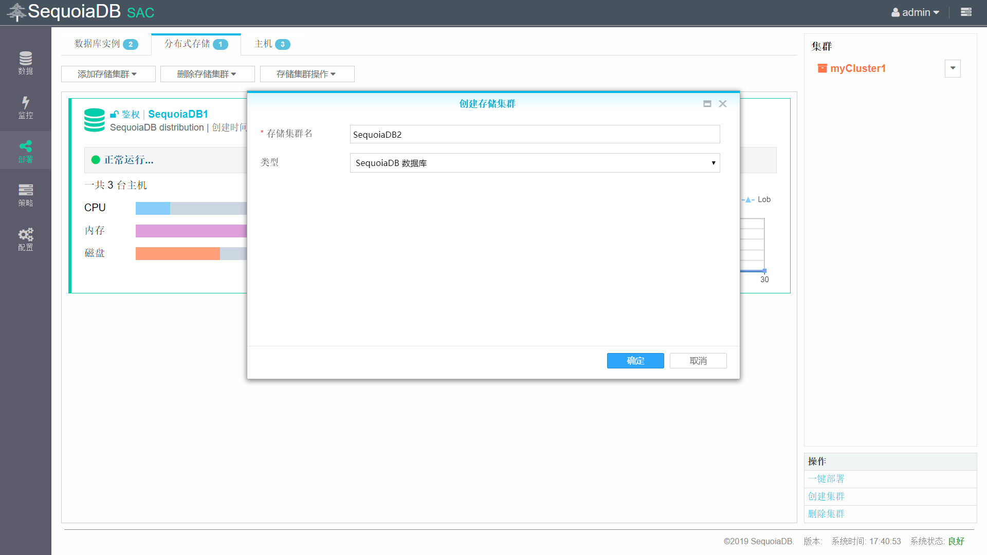
Task: Click the SequoiaDB tree logo
Action: tap(16, 11)
